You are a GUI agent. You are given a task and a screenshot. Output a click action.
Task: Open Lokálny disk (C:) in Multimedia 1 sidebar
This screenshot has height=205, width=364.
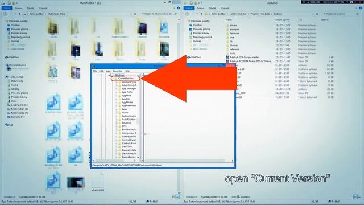19,105
